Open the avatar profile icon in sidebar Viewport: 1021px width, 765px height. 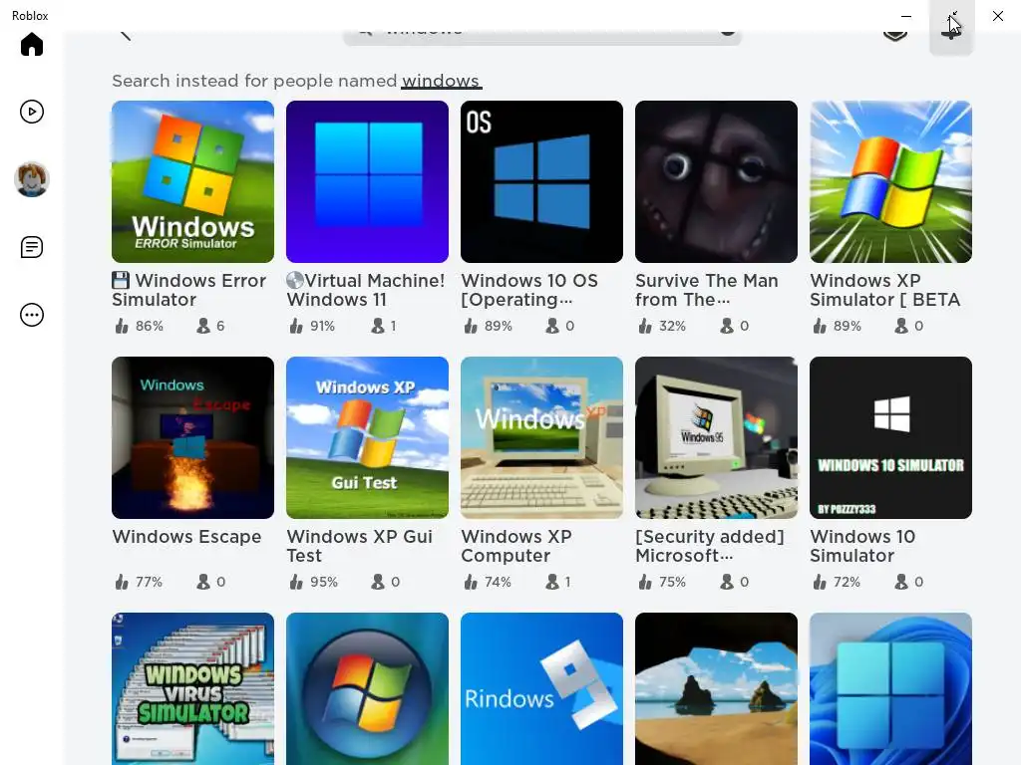click(x=31, y=179)
